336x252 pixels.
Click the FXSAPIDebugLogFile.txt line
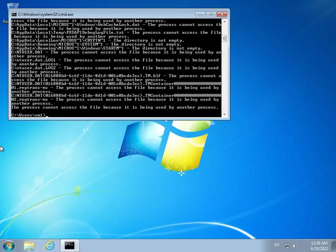[116, 34]
